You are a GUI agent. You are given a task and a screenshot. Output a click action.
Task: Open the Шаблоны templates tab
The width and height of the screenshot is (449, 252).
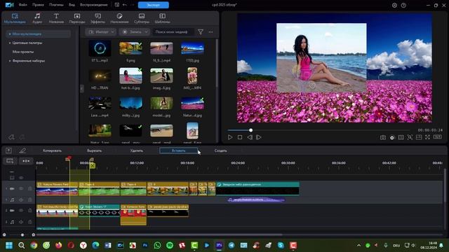coord(162,18)
